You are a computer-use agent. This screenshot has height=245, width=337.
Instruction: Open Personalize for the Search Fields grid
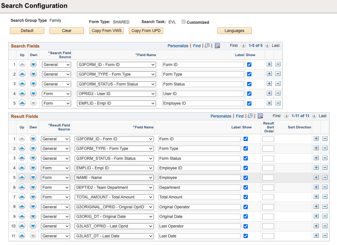(x=178, y=46)
